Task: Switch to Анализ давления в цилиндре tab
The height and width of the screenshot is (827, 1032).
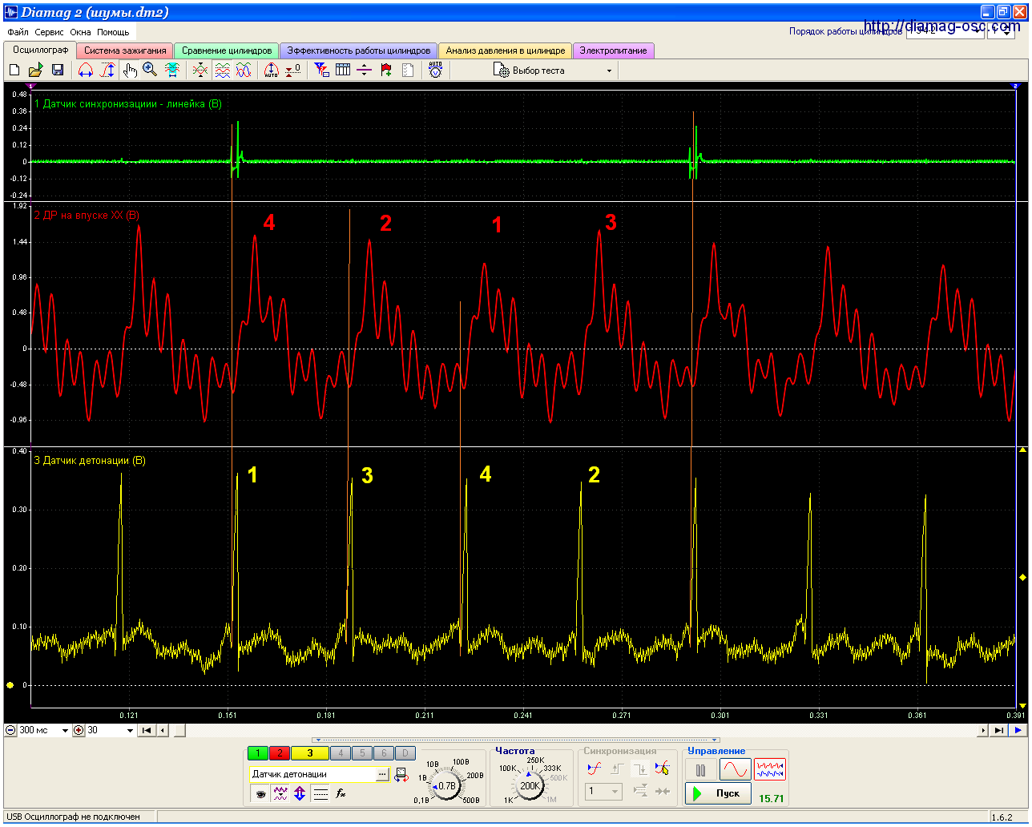Action: point(506,50)
